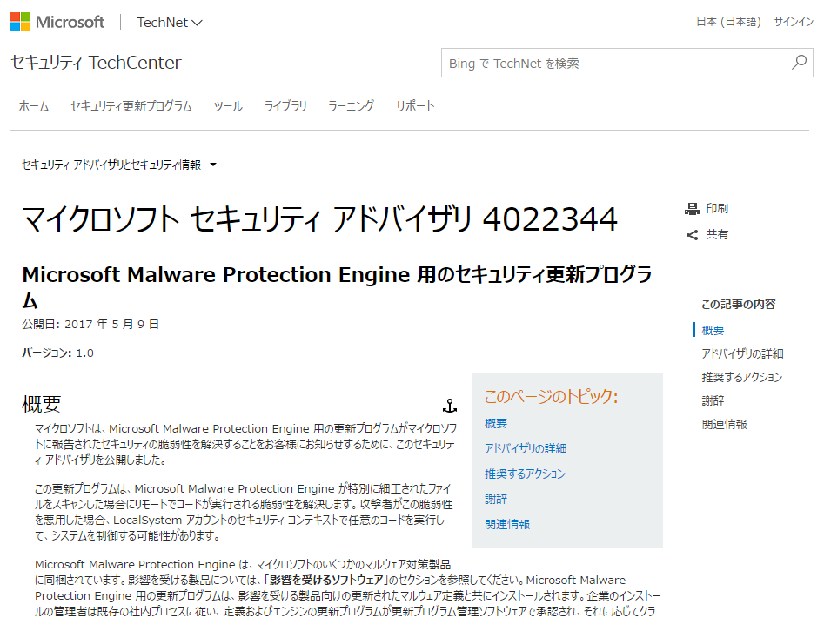Open the TechNet dropdown menu
This screenshot has height=618, width=824.
pyautogui.click(x=170, y=23)
